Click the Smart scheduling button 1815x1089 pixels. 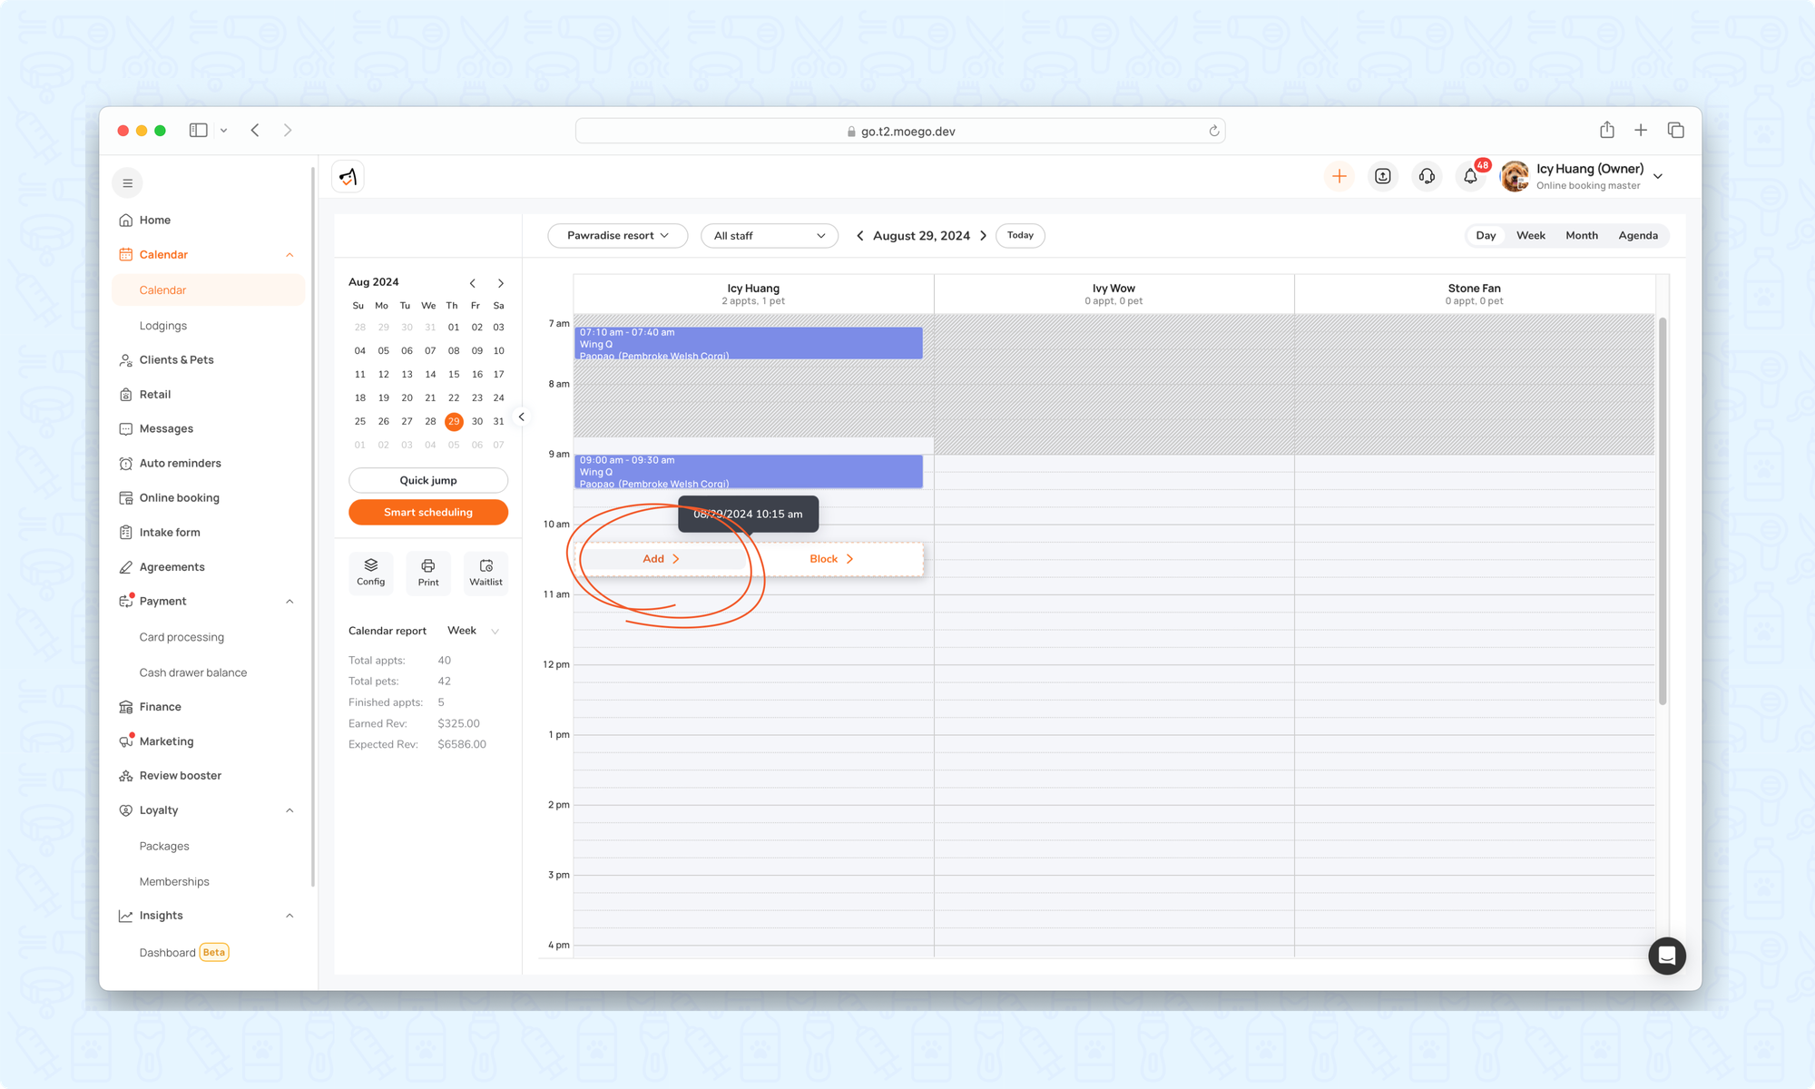click(x=428, y=513)
